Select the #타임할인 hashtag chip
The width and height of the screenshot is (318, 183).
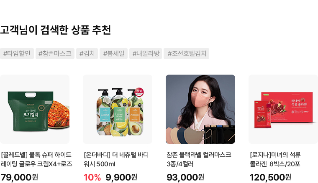[x=17, y=53]
